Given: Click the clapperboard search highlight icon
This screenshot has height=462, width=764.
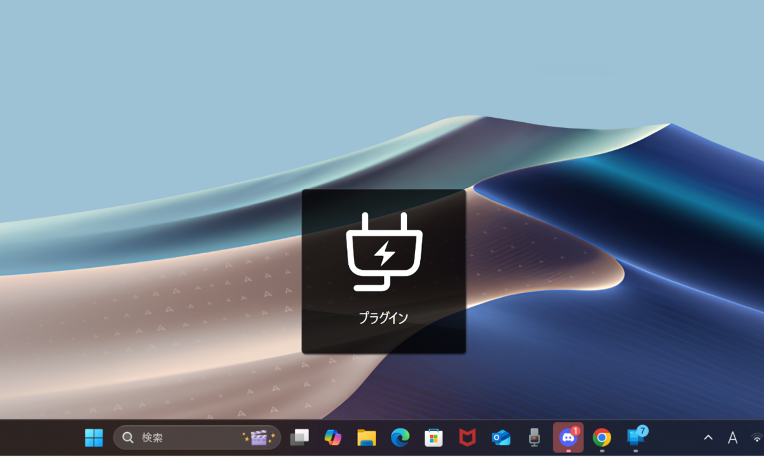Looking at the screenshot, I should click(x=258, y=438).
